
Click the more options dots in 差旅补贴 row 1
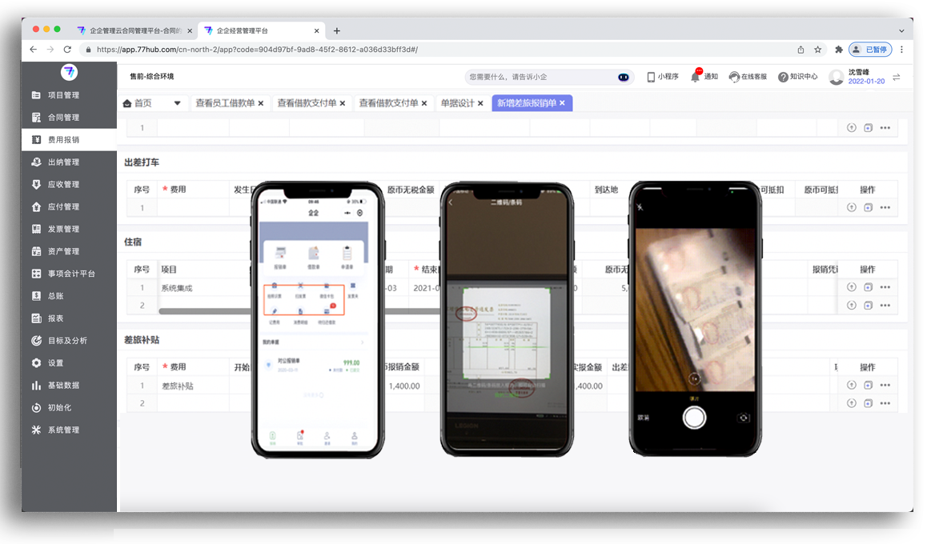(x=885, y=386)
